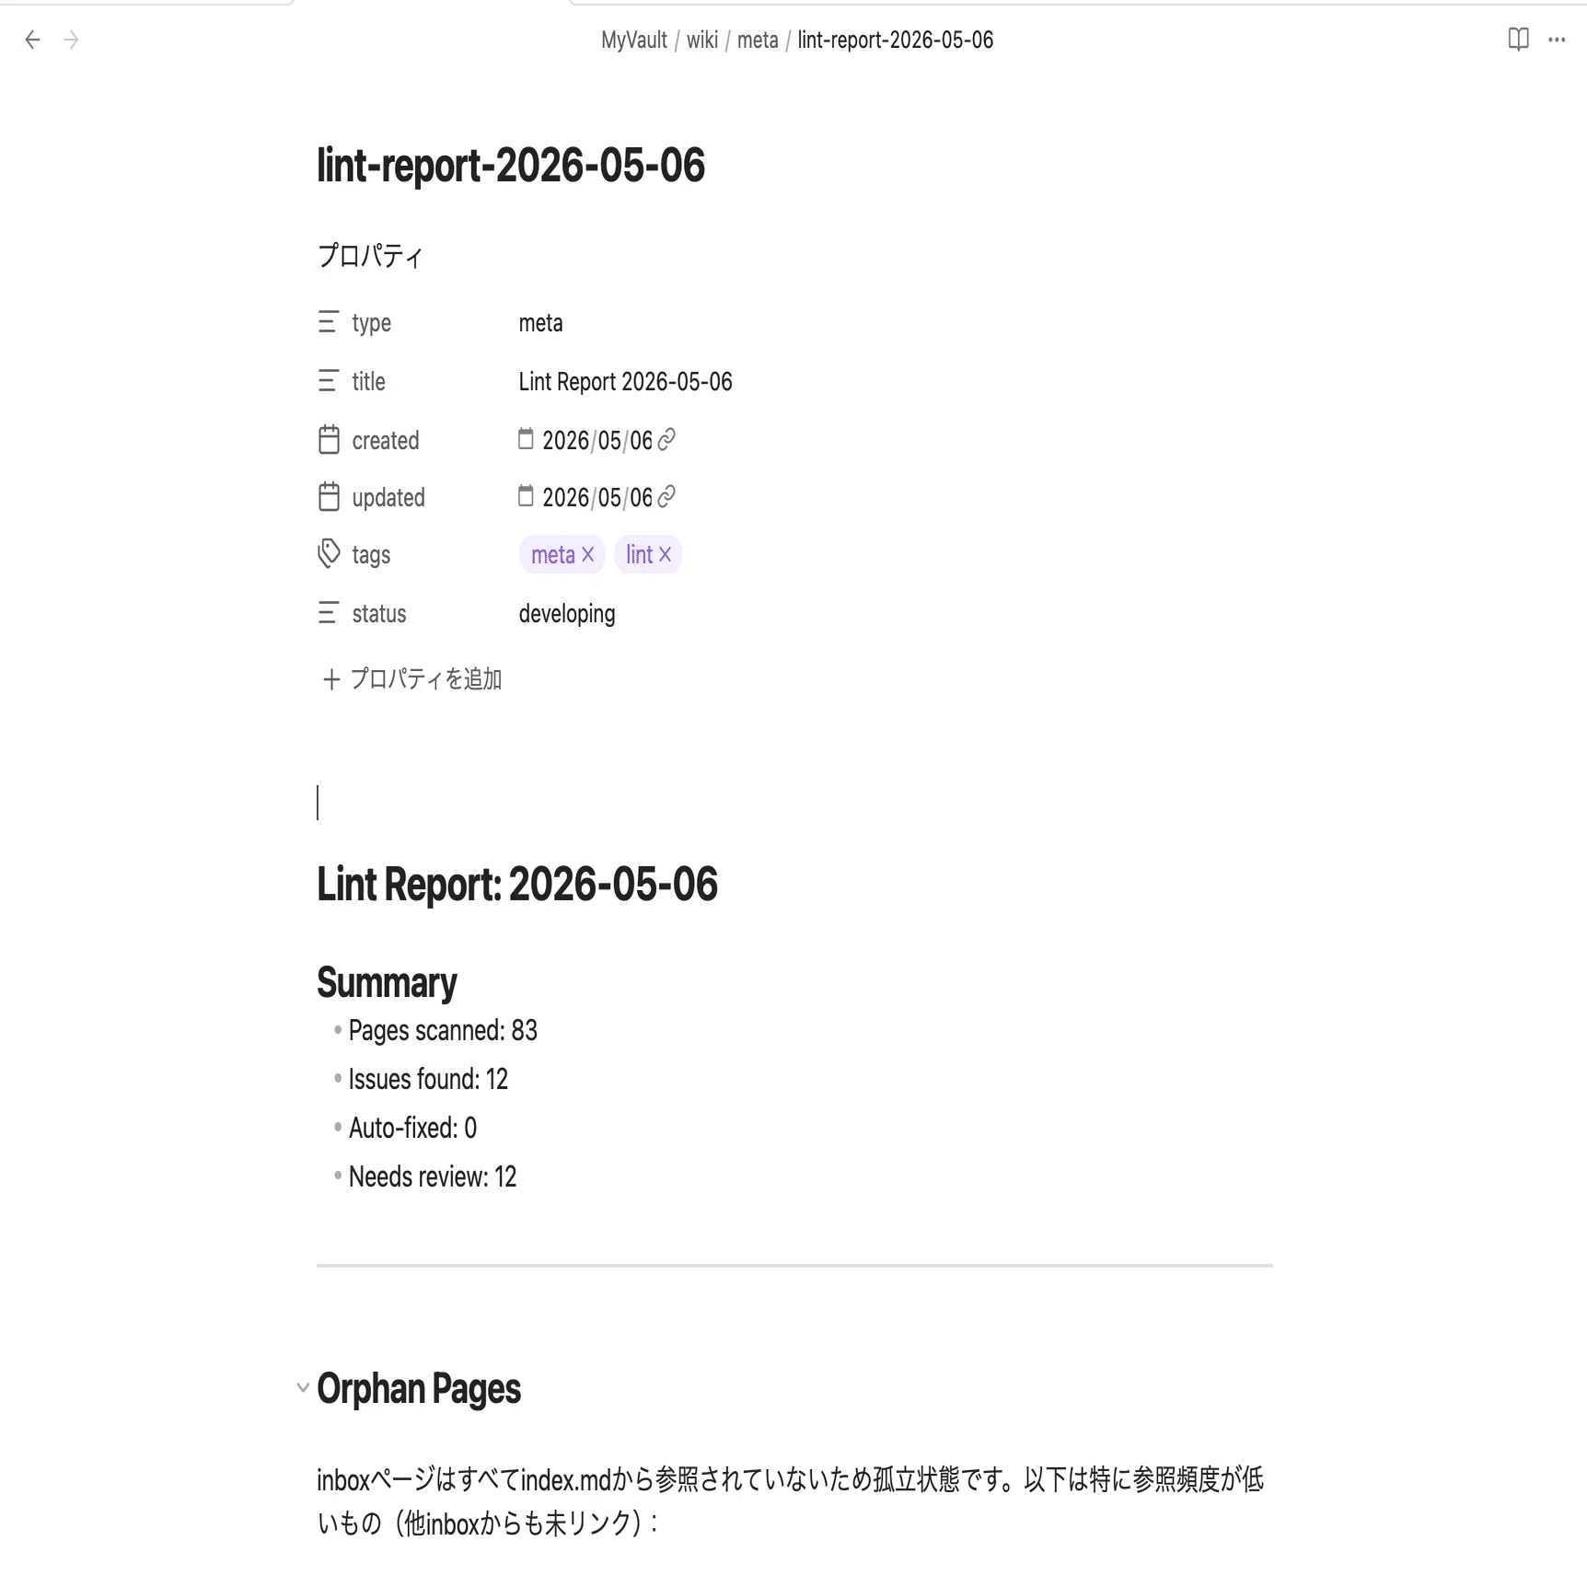
Task: Collapse the Orphan Pages section
Action: tap(303, 1387)
